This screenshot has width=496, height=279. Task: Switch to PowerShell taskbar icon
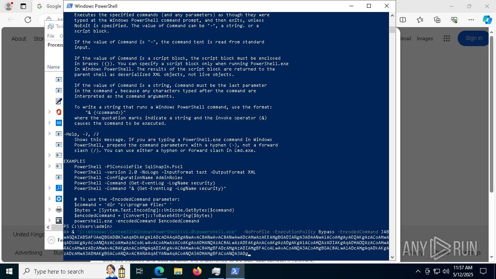(x=235, y=271)
